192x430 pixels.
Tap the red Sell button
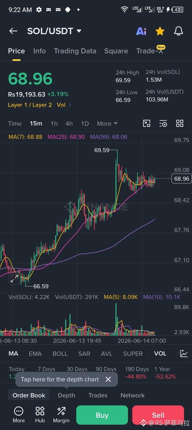tap(158, 415)
